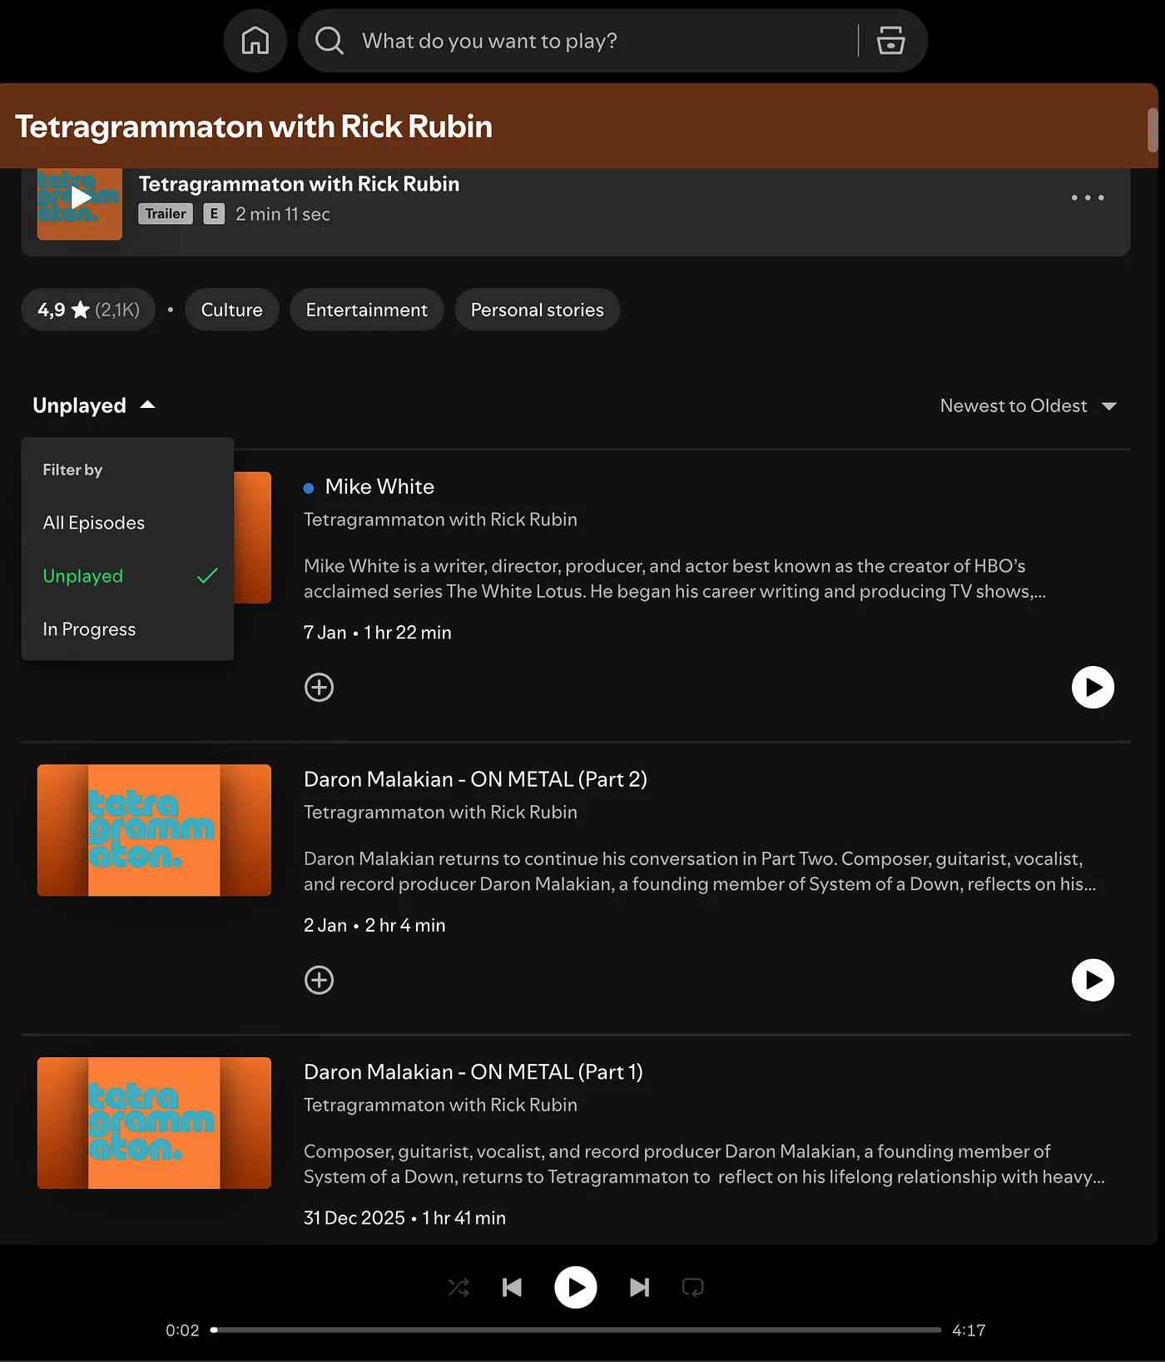Choose All Episodes in filter menu
Viewport: 1165px width, 1362px height.
[x=127, y=523]
